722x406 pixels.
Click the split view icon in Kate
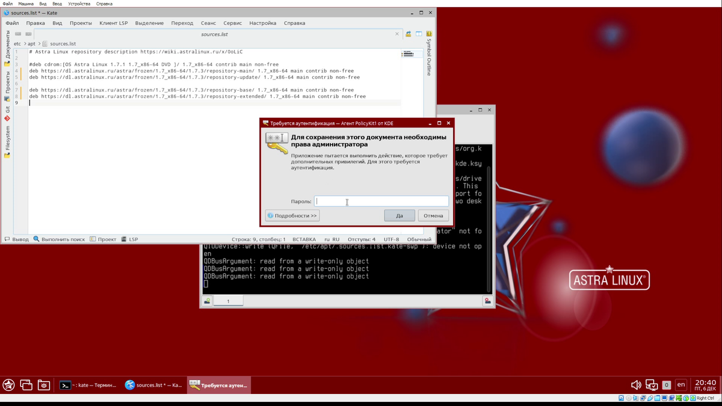(419, 34)
